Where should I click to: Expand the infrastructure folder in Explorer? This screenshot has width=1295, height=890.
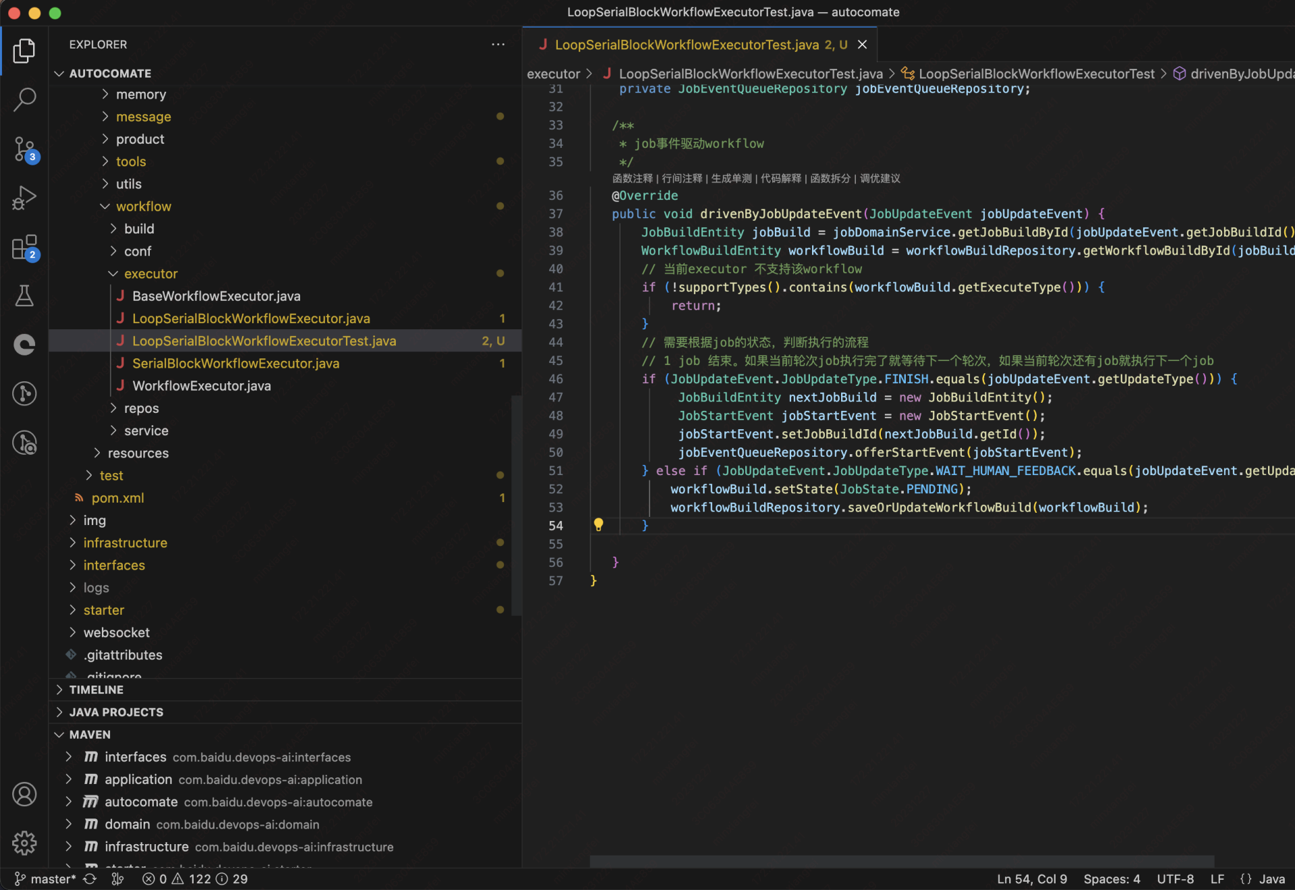tap(73, 543)
